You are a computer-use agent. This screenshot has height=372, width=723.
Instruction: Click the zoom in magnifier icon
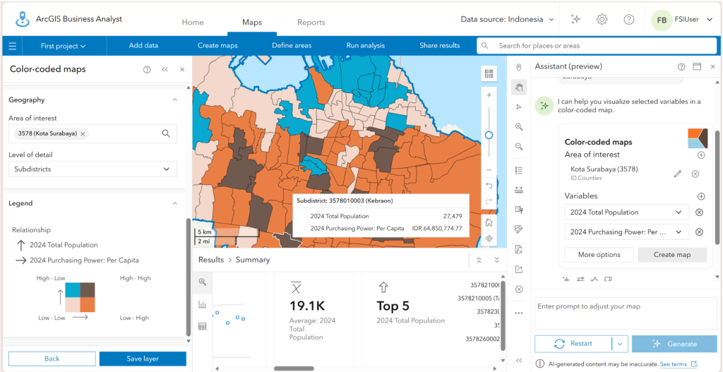pos(519,126)
